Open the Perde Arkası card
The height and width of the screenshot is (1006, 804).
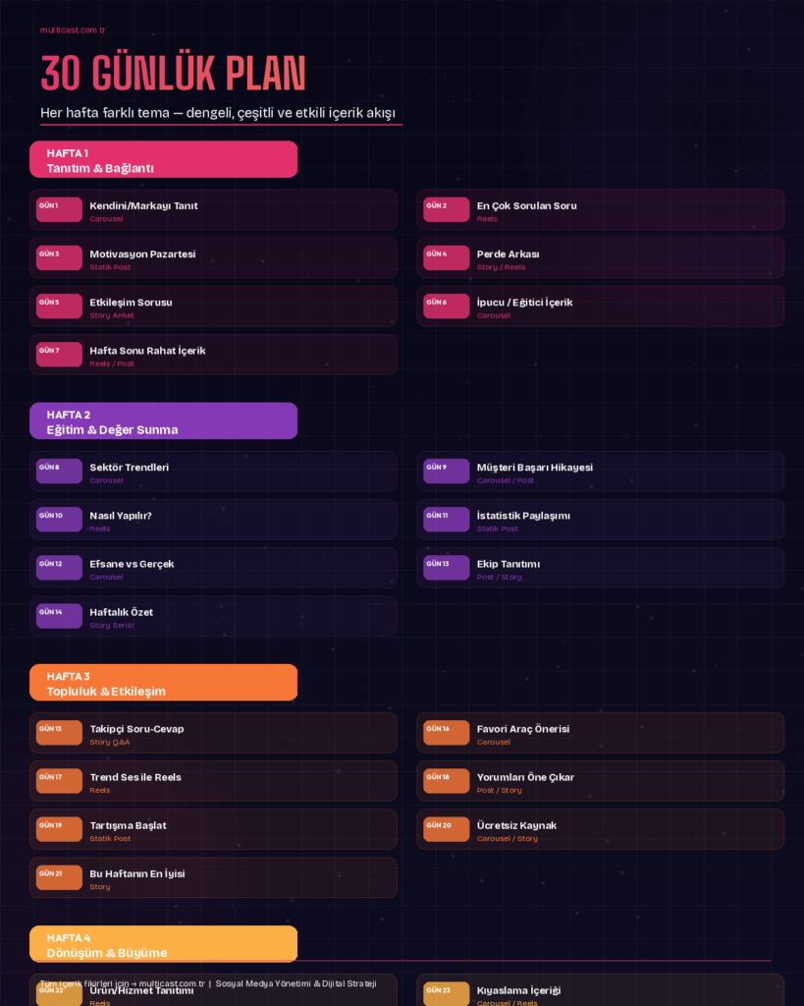[x=600, y=258]
